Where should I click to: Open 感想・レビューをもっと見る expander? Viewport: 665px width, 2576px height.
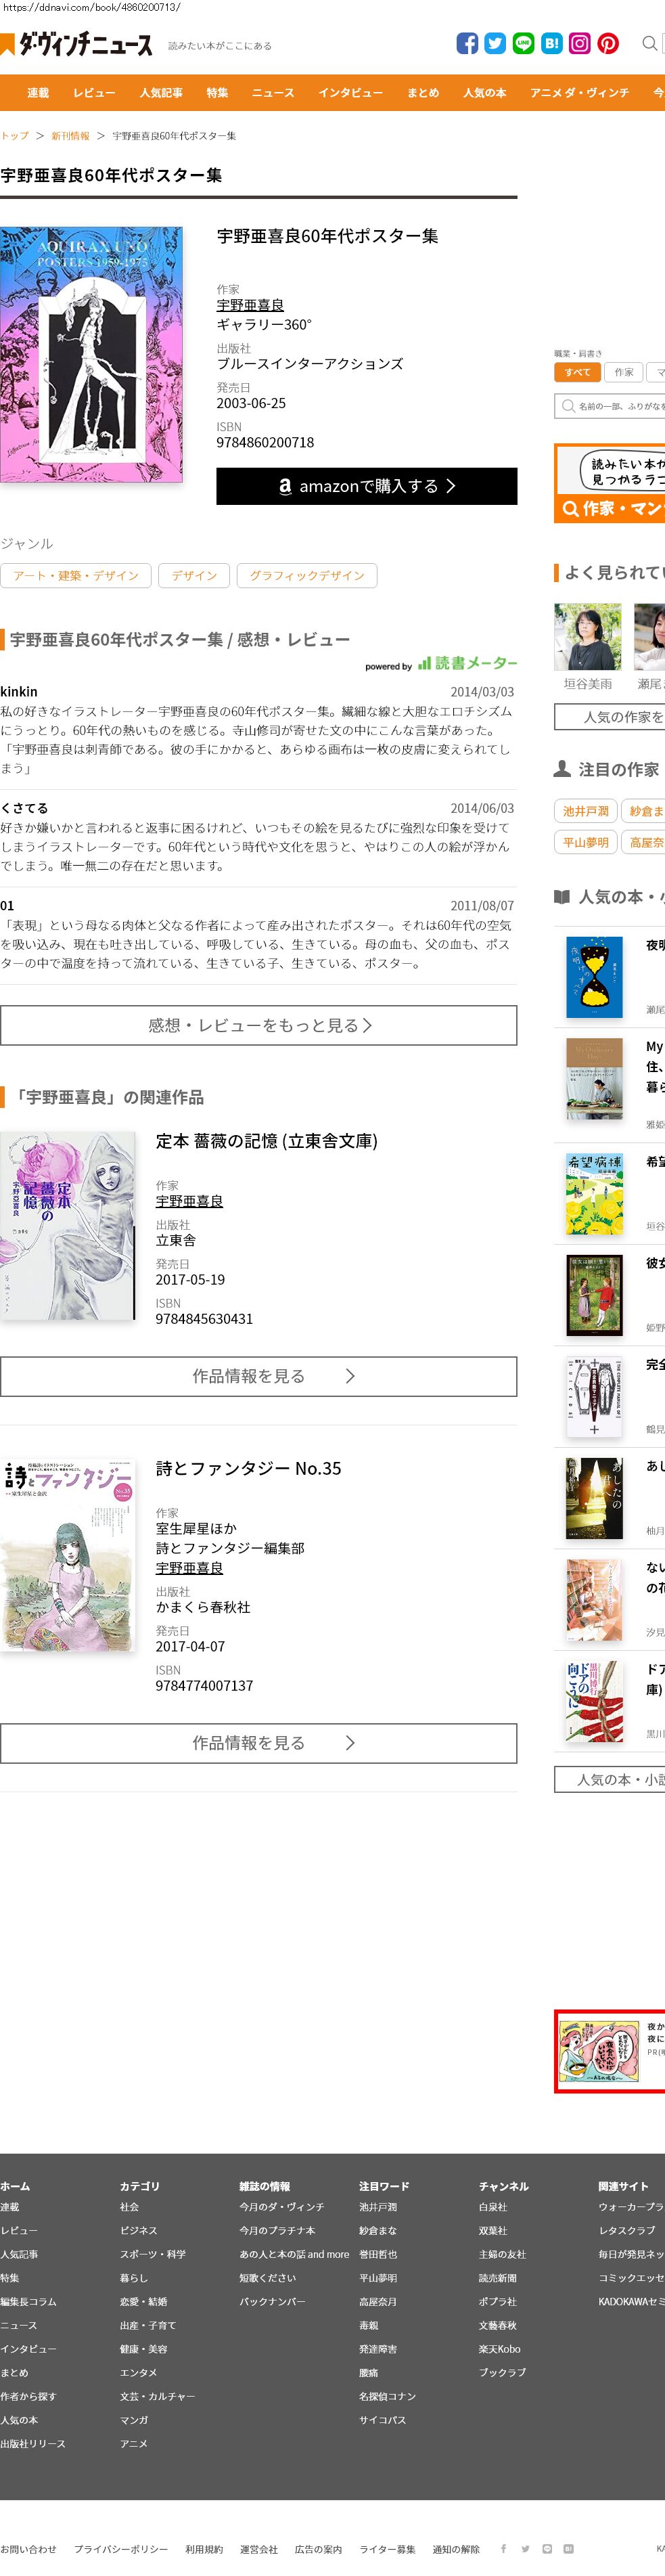[x=259, y=1025]
